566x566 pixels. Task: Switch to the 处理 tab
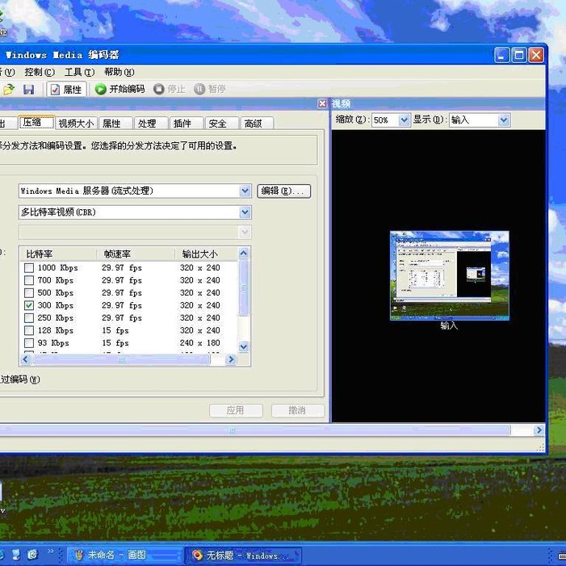pos(150,124)
